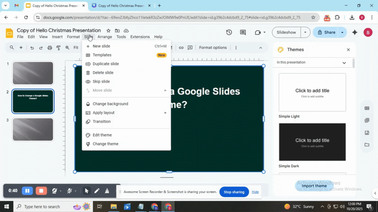Screen dimensions: 378x212
Task: Click the undo arrow in toolbar
Action: click(x=32, y=48)
